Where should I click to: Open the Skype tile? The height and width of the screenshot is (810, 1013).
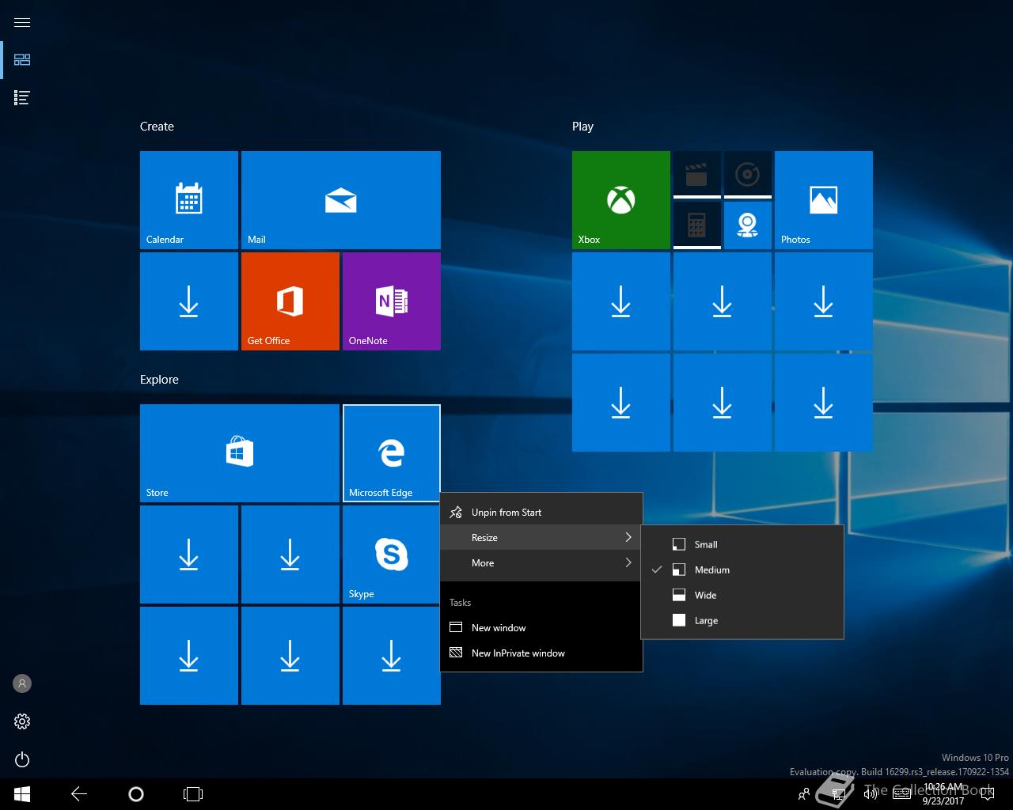(x=392, y=555)
